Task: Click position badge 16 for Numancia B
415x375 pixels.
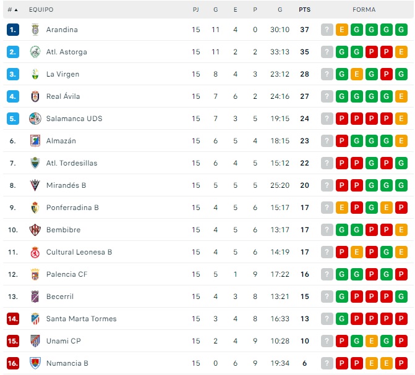Action: [13, 363]
